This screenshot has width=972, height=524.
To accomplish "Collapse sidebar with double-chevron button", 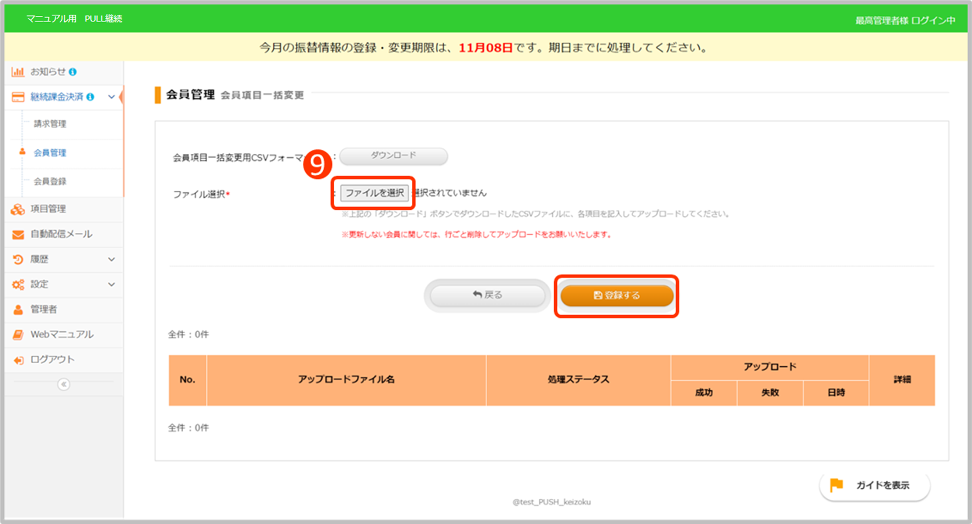I will [64, 384].
